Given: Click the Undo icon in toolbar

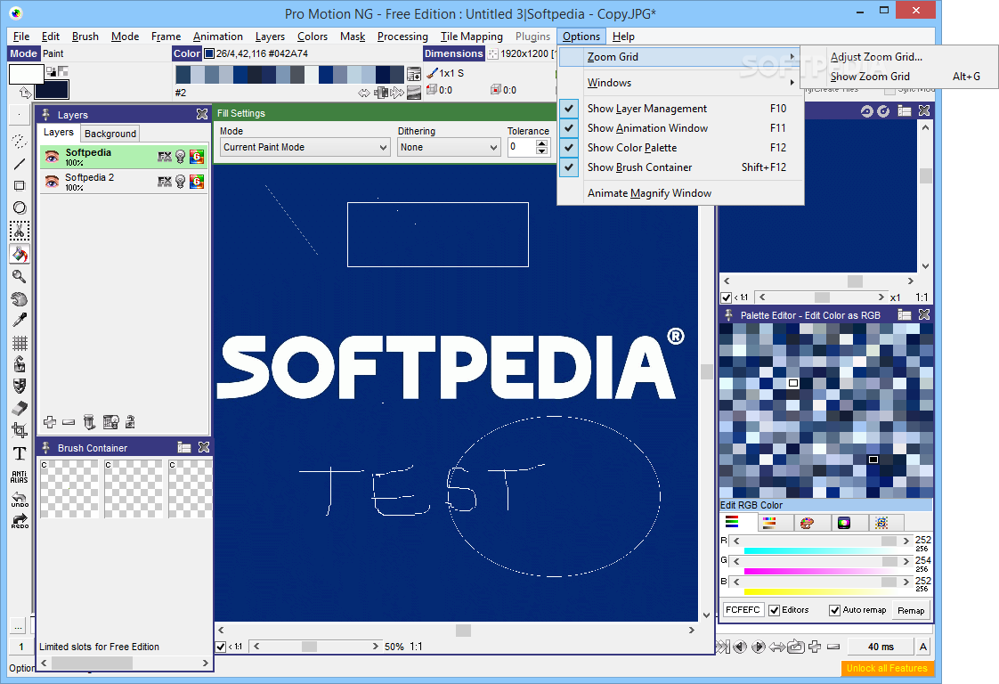Looking at the screenshot, I should pos(19,500).
